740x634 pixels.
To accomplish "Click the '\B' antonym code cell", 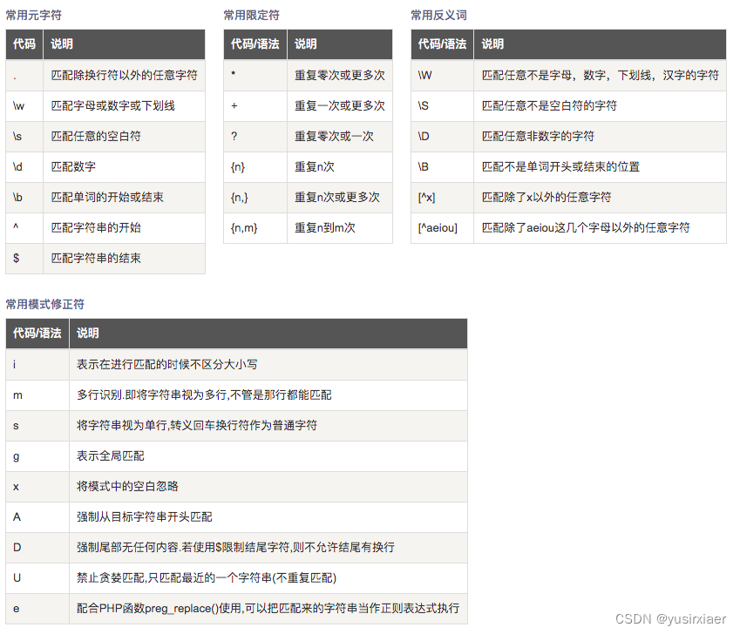I will pyautogui.click(x=442, y=167).
